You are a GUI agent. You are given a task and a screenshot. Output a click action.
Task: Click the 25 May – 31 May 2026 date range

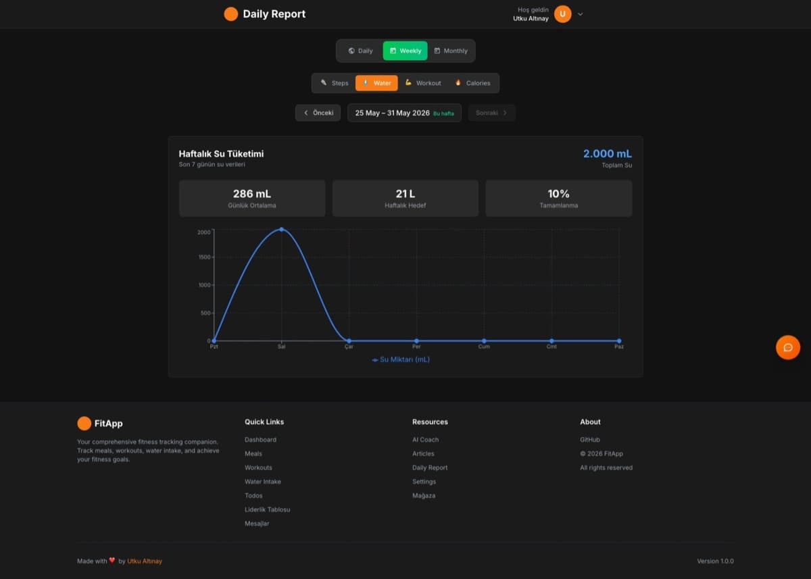click(404, 113)
